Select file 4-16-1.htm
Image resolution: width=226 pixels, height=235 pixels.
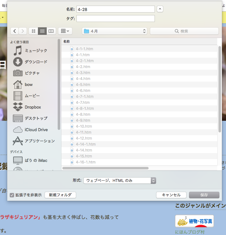139,162
